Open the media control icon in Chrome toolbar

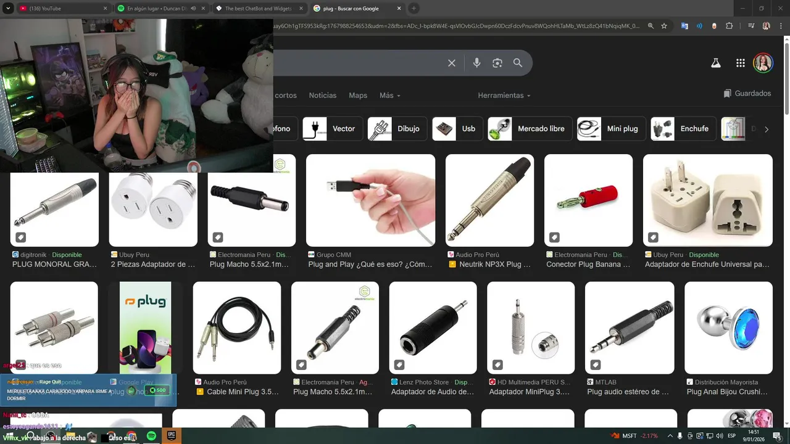coord(751,26)
